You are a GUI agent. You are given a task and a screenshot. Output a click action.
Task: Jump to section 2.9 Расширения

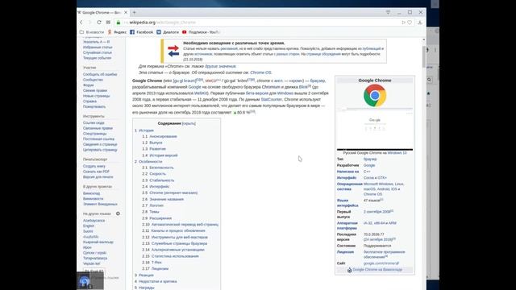[157, 218]
